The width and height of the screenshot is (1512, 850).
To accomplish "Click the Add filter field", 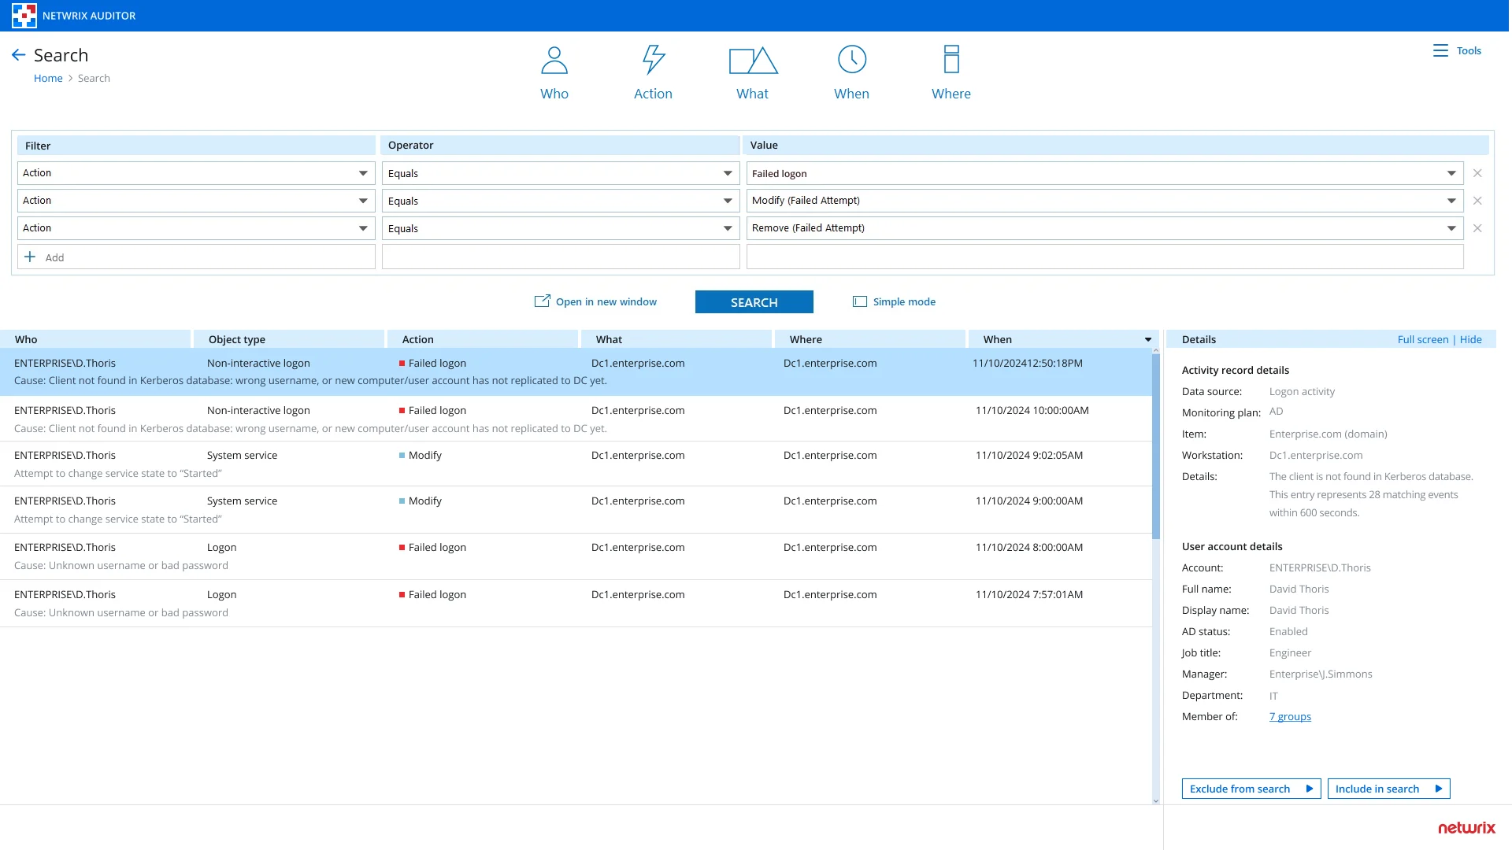I will coord(196,257).
